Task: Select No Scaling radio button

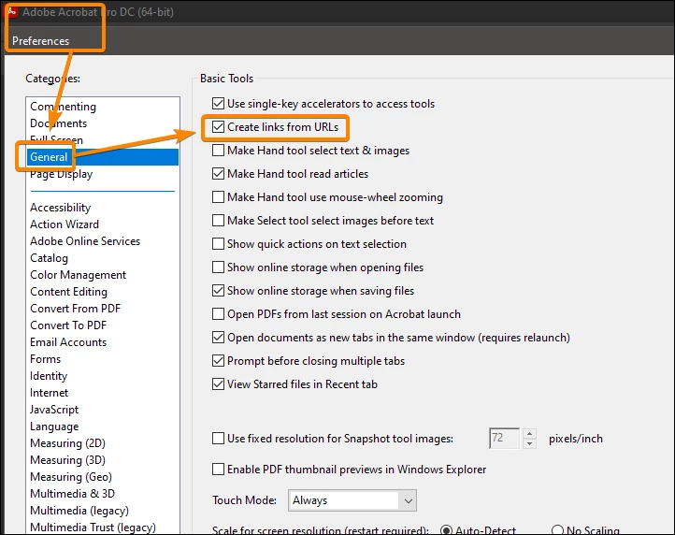Action: click(557, 530)
